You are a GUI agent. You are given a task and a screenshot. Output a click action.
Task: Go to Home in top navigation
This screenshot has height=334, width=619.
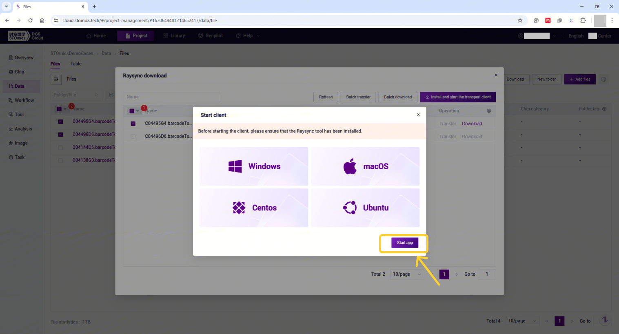(x=96, y=36)
